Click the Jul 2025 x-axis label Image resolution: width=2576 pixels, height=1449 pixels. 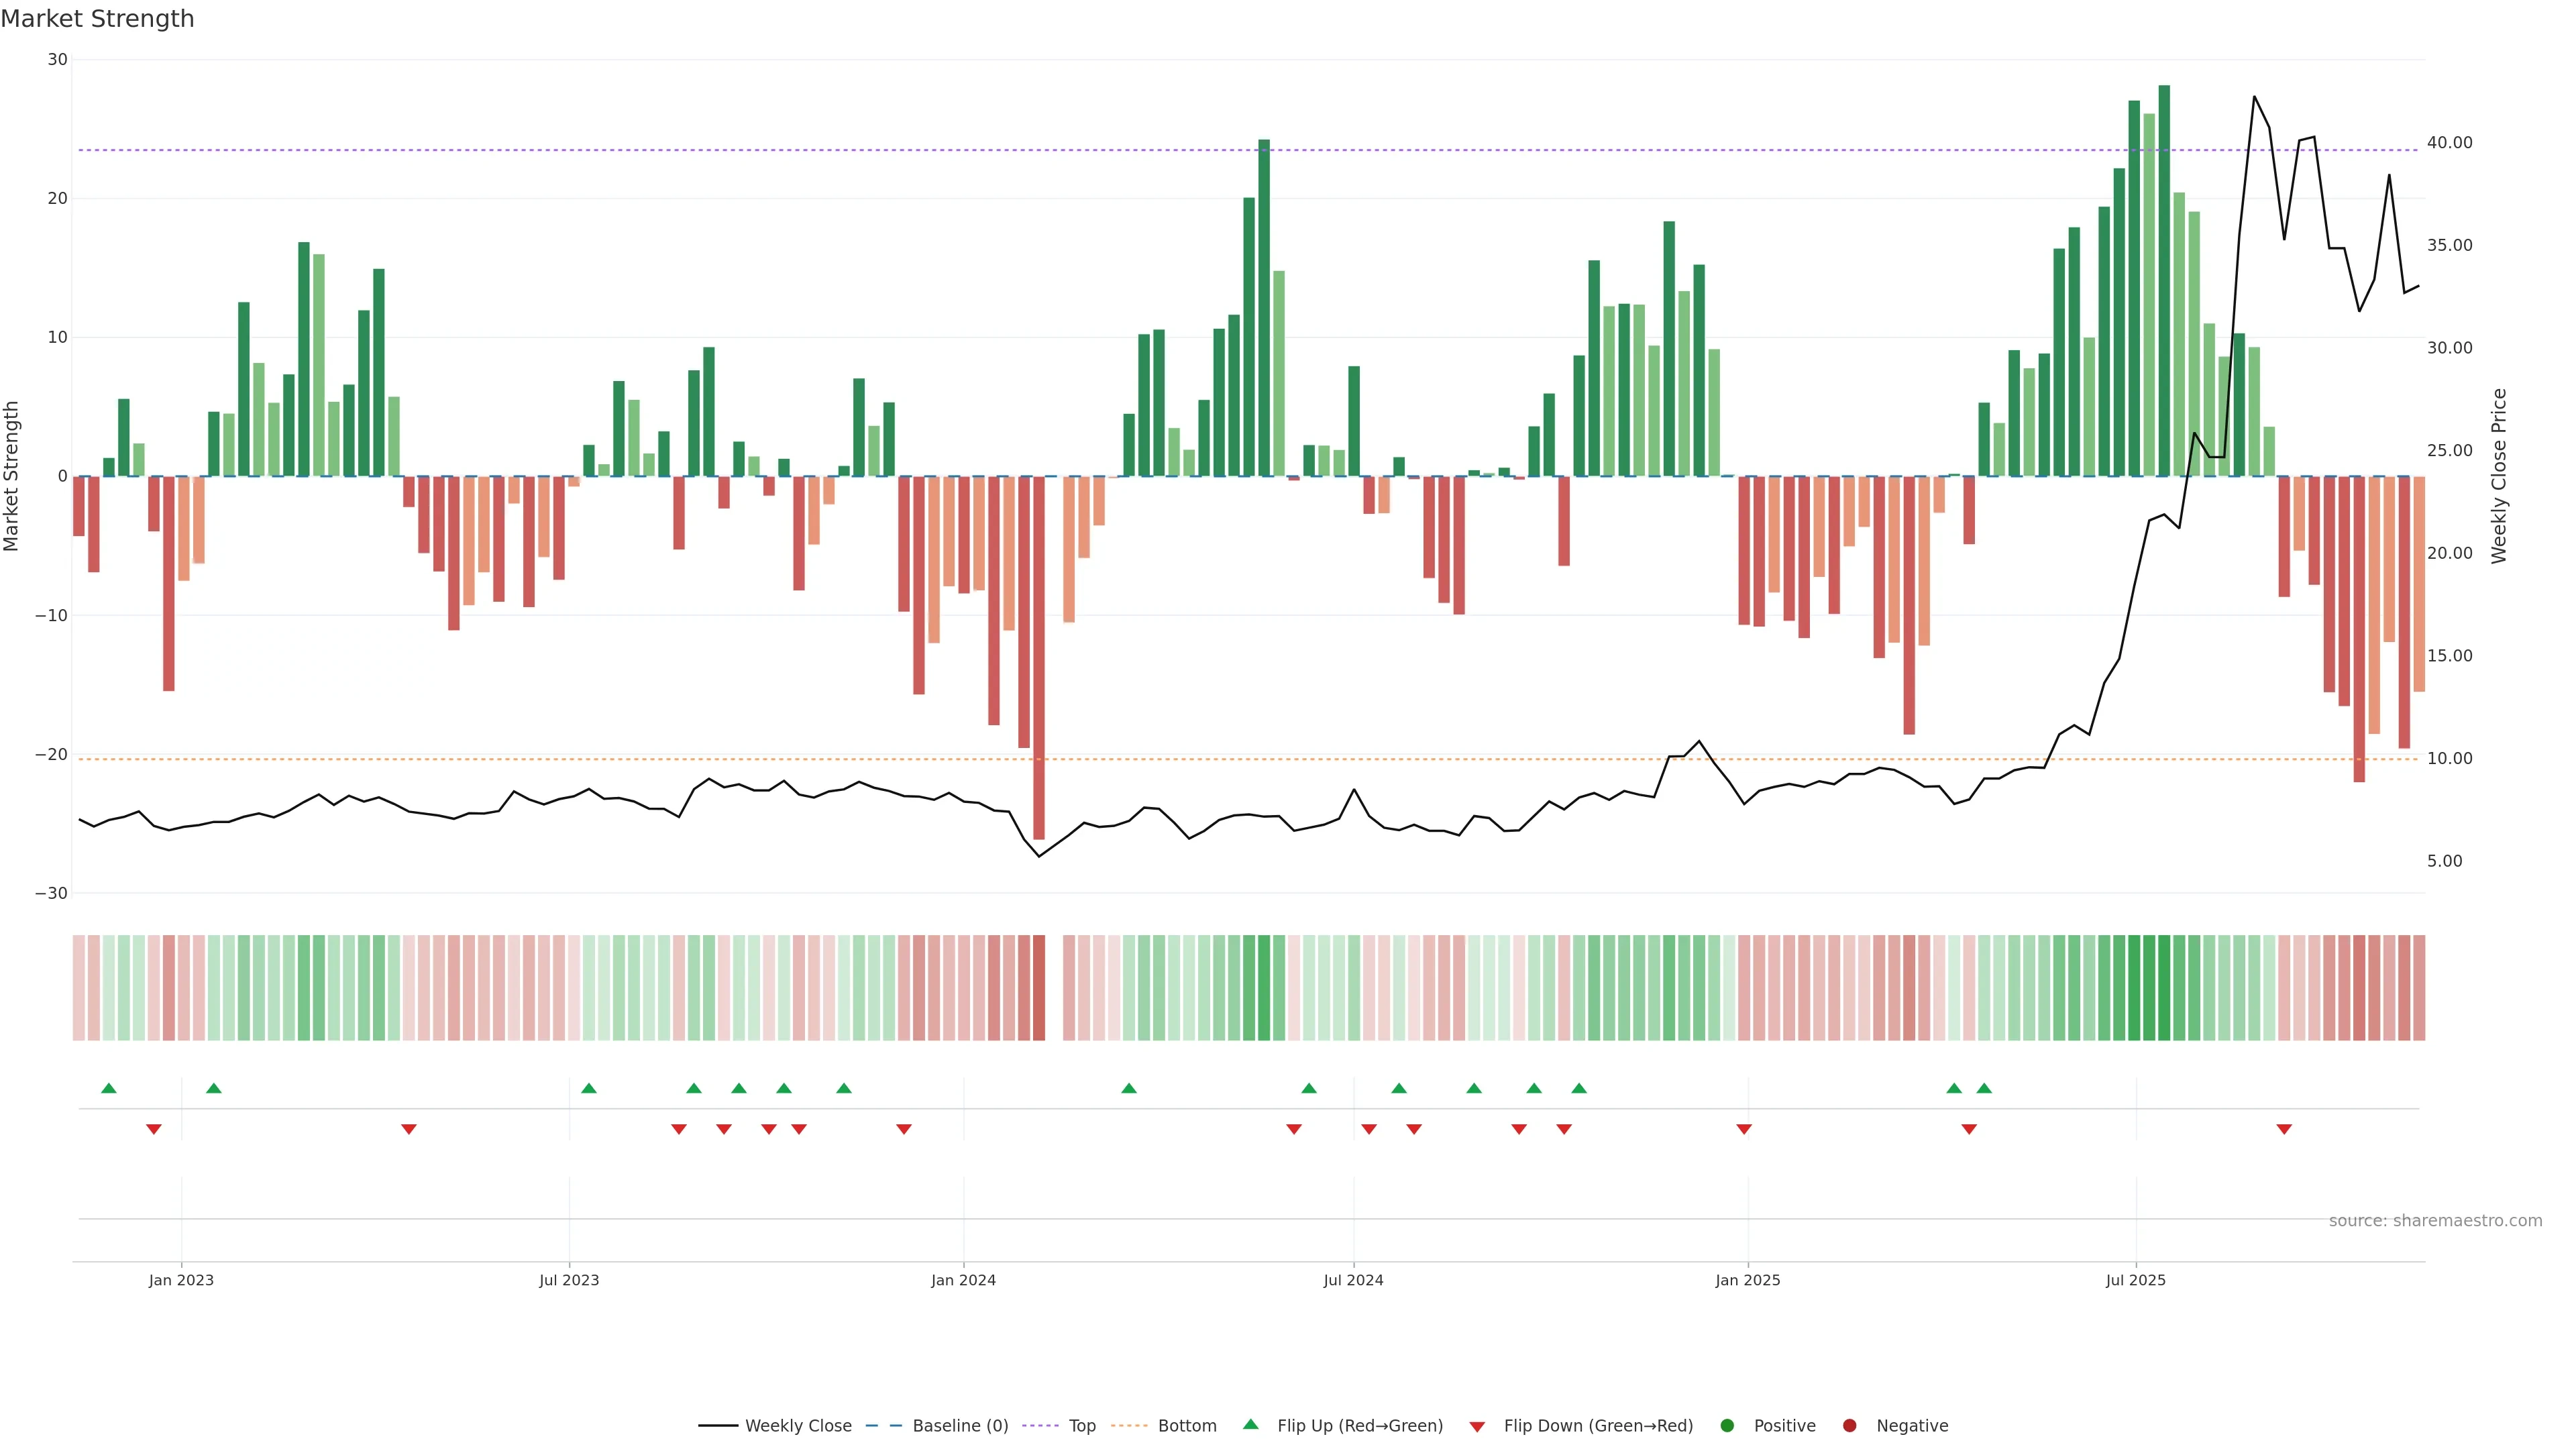click(x=2135, y=1280)
